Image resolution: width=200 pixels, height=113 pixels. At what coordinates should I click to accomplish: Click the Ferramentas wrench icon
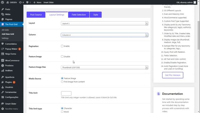point(2,92)
